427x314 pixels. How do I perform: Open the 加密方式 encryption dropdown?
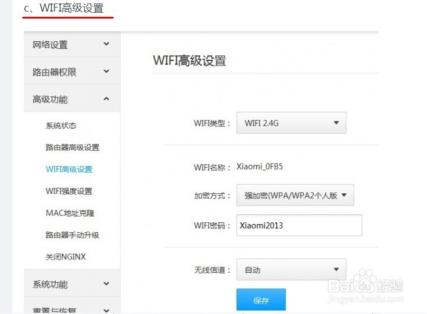coord(295,195)
